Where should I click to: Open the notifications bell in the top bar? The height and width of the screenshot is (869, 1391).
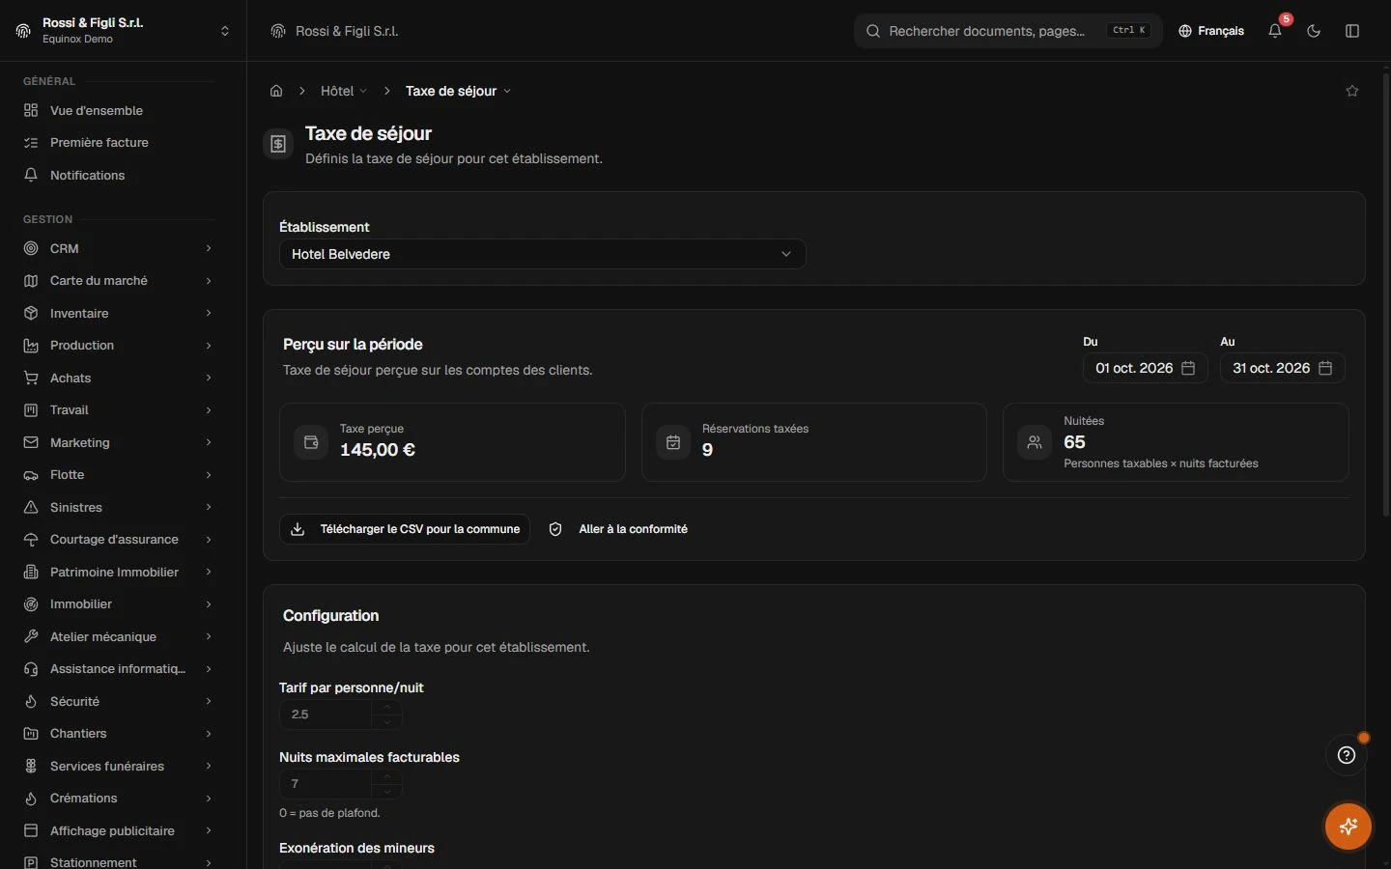point(1275,31)
